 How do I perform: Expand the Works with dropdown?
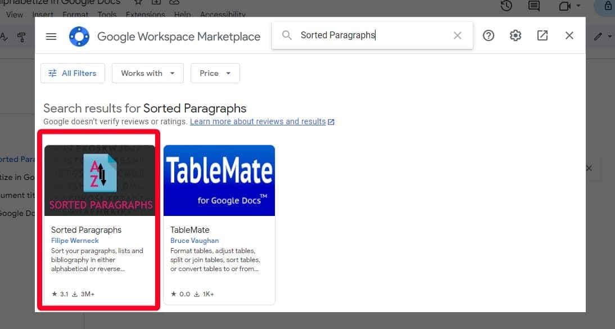pos(148,73)
